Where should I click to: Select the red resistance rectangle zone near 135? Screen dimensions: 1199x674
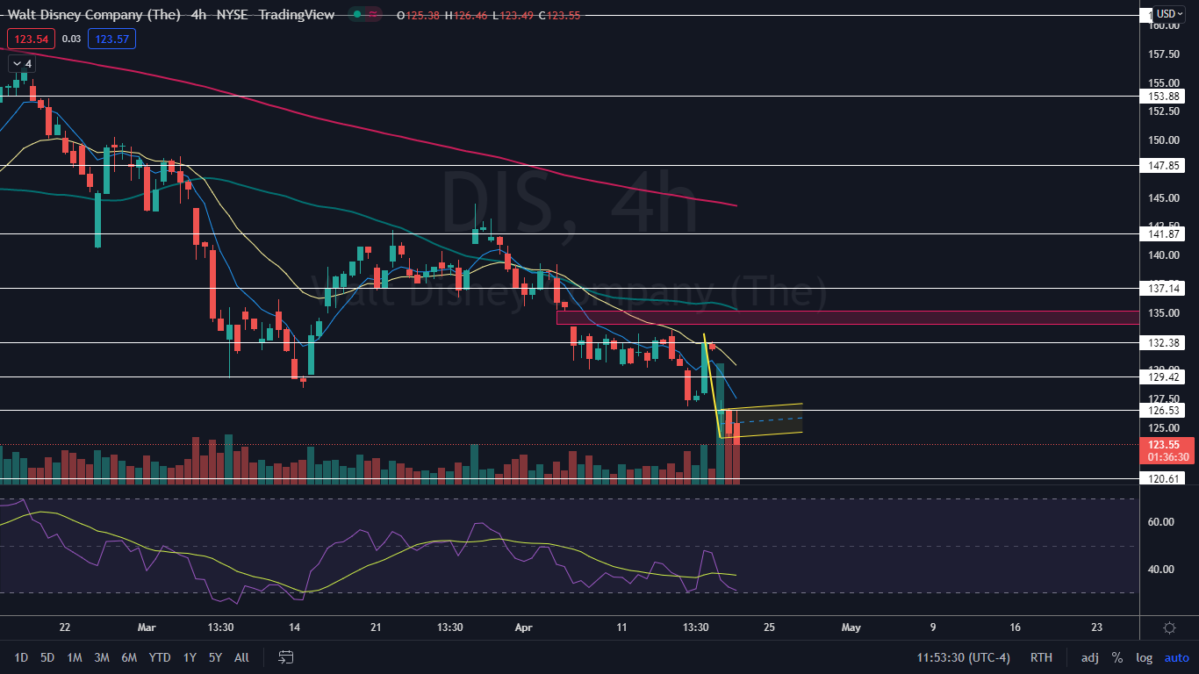point(847,317)
